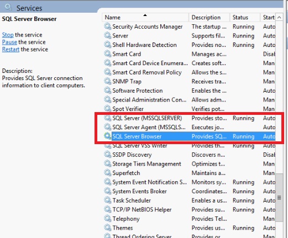Select the Telephony service name
The height and width of the screenshot is (238, 288).
pyautogui.click(x=126, y=219)
